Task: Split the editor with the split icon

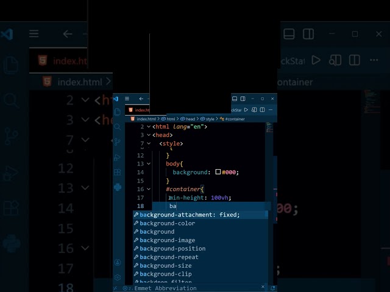Action: (x=262, y=109)
